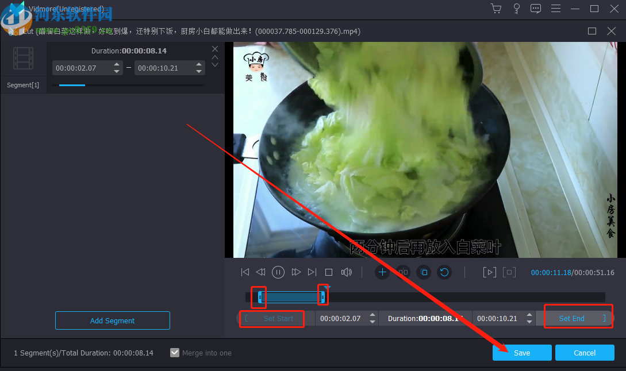626x371 pixels.
Task: Mute the volume speaker icon
Action: coord(347,272)
